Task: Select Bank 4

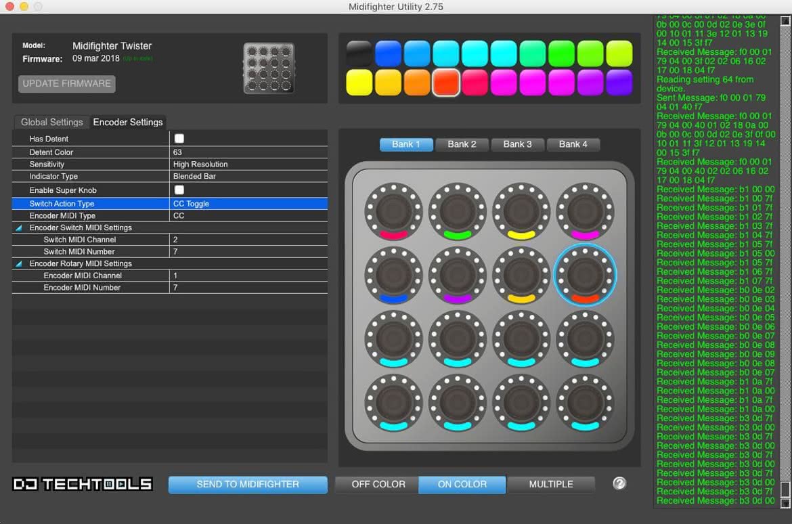Action: tap(573, 144)
